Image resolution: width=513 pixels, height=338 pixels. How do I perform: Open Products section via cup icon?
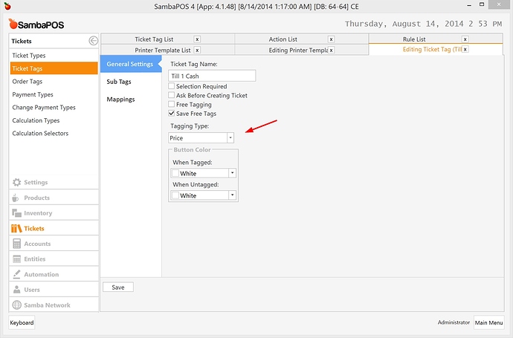click(x=16, y=198)
